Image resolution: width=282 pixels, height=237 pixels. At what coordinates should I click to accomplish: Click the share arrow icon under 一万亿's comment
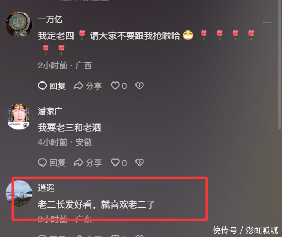tap(78, 86)
